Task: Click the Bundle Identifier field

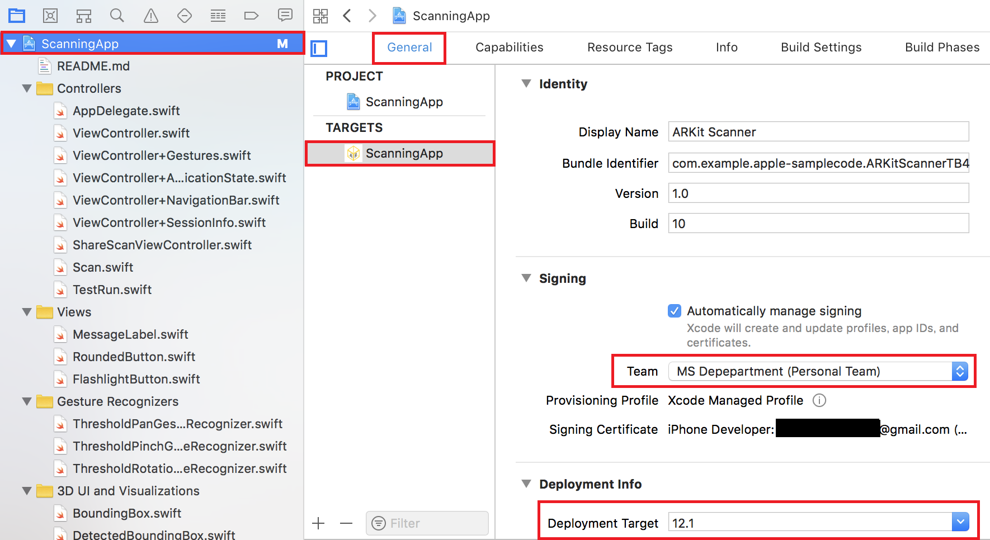Action: [818, 163]
